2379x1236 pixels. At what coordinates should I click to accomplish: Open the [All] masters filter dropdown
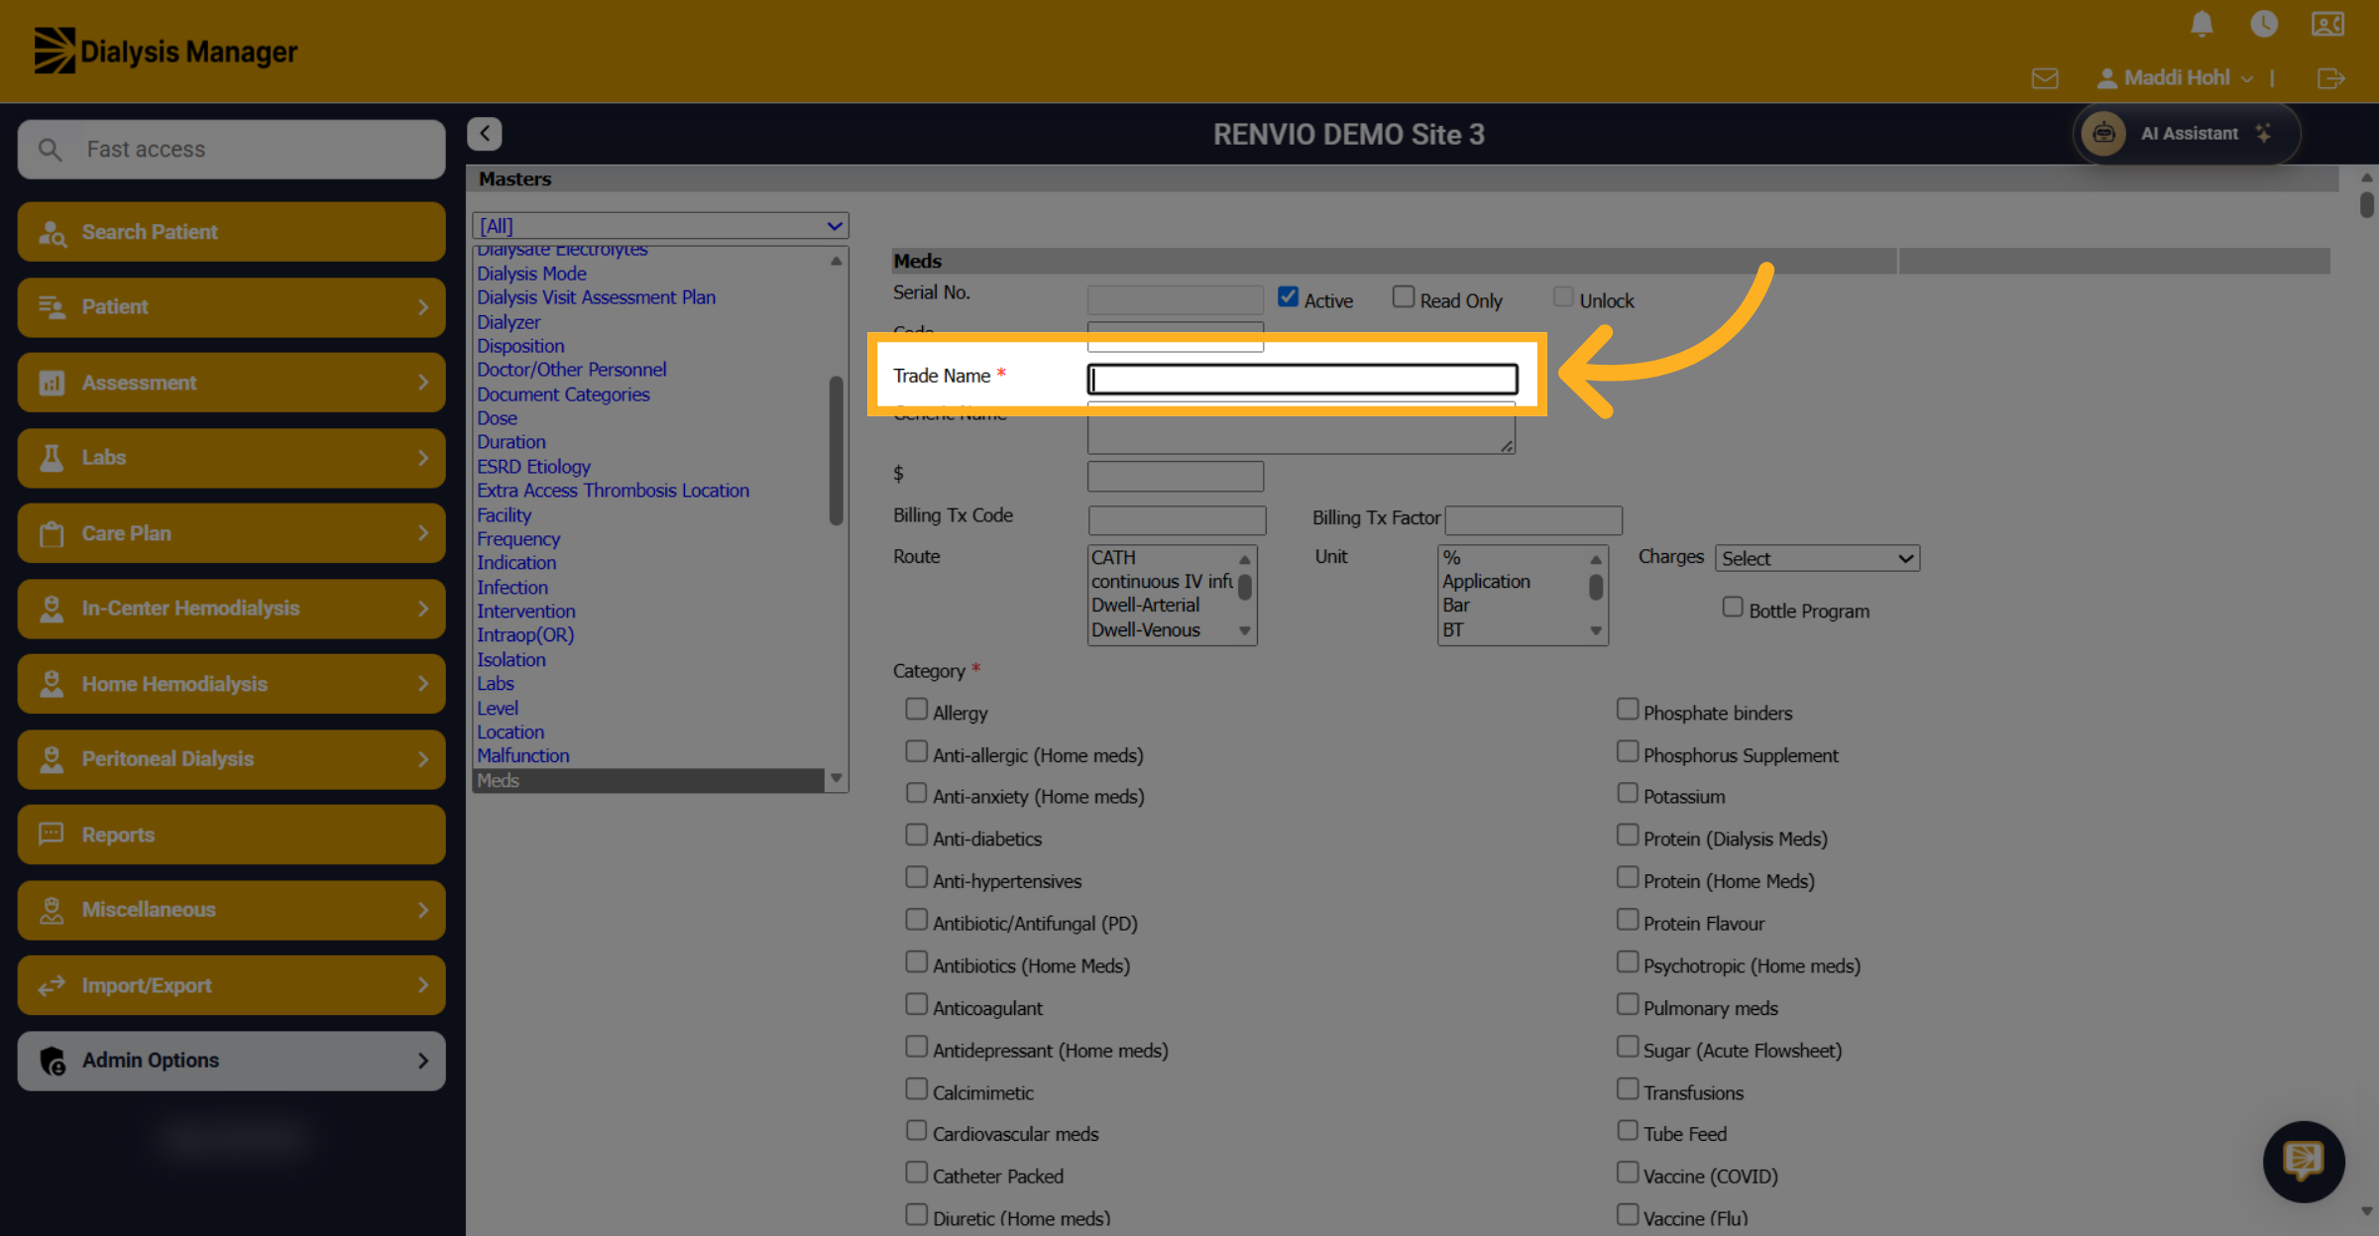point(660,226)
